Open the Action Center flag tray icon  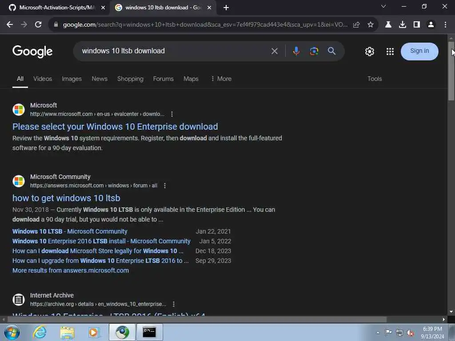pos(388,333)
